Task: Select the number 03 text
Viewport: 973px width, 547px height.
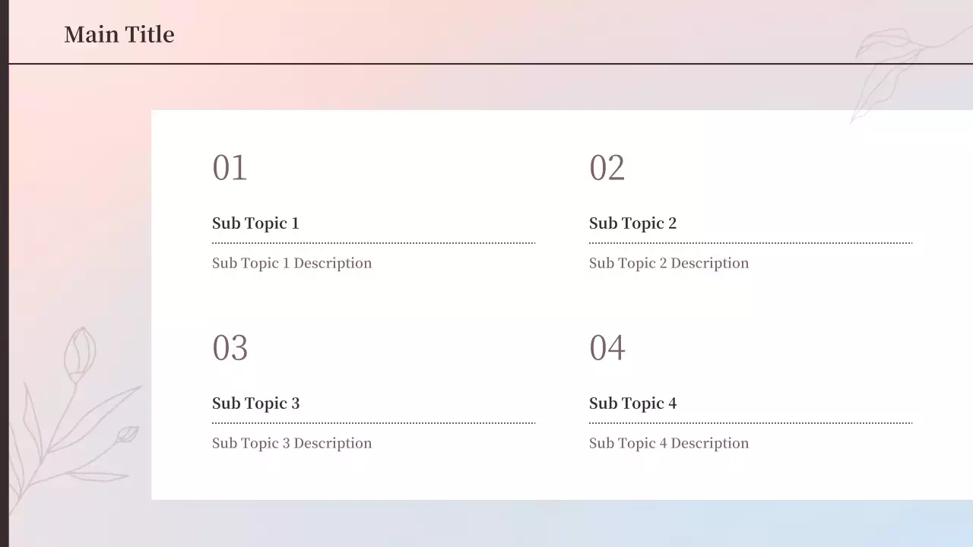Action: pyautogui.click(x=230, y=348)
